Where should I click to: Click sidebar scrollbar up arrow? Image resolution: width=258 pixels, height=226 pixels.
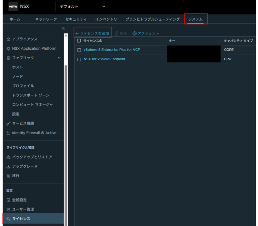66,35
